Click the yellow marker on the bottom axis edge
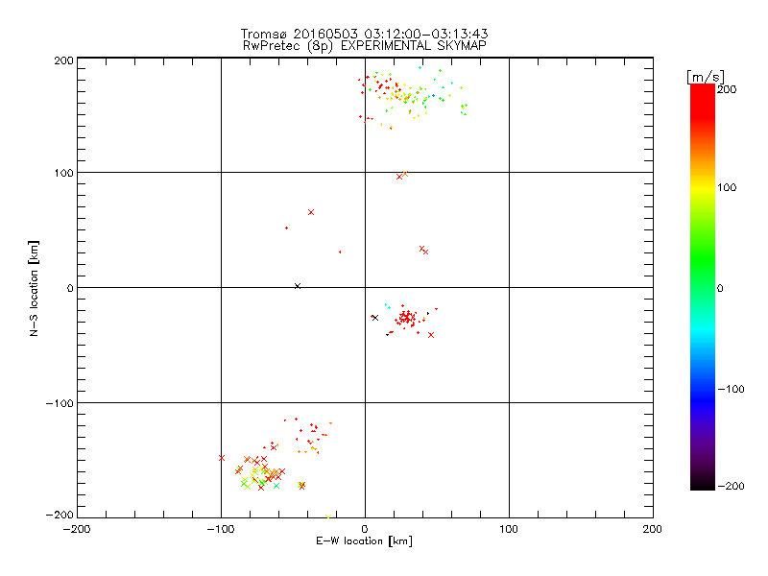The height and width of the screenshot is (576, 768). (x=328, y=516)
